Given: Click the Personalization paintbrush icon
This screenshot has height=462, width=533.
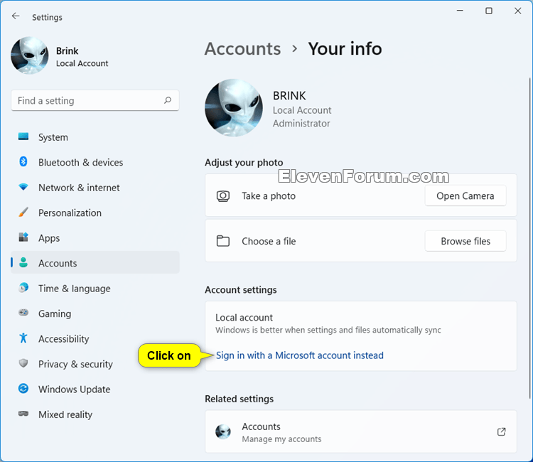Looking at the screenshot, I should pyautogui.click(x=23, y=212).
